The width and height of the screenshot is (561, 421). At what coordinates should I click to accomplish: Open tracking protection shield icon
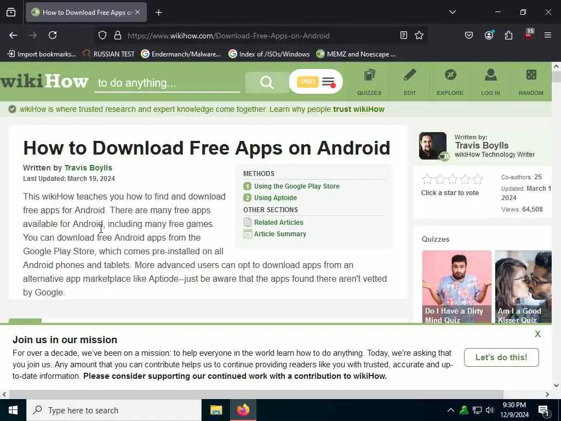102,35
